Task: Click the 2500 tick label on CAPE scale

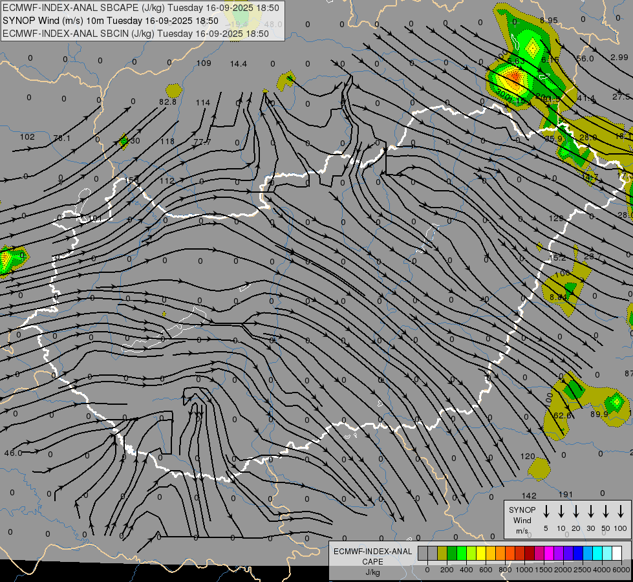Action: coord(583,570)
